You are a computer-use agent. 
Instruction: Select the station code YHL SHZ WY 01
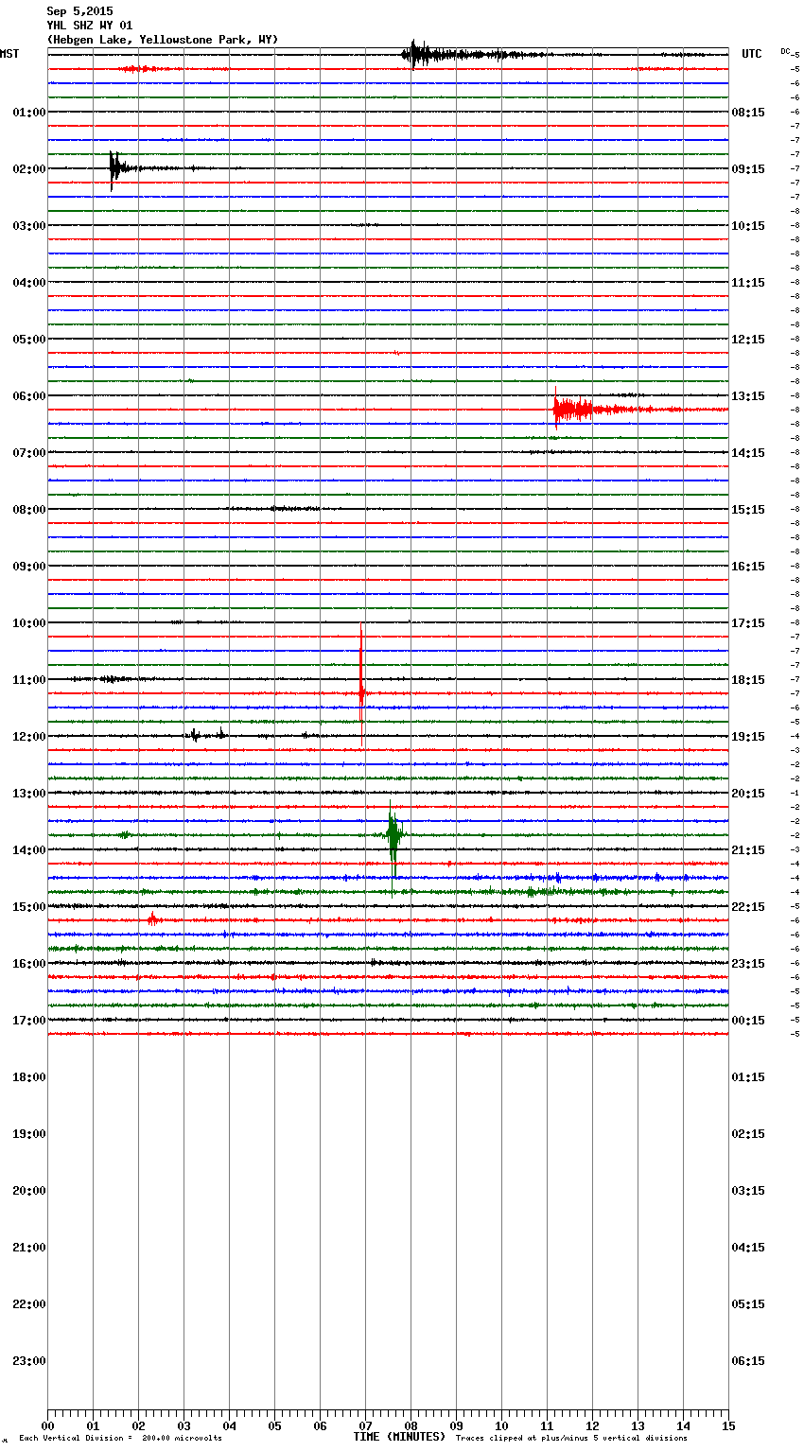point(90,26)
